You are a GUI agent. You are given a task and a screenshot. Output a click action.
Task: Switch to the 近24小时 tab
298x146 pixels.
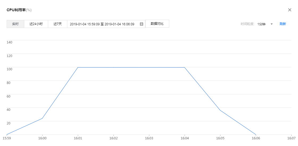tap(36, 24)
